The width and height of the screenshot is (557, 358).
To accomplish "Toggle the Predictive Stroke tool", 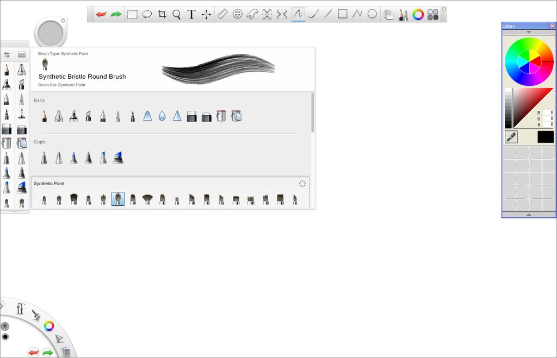I will coord(313,14).
